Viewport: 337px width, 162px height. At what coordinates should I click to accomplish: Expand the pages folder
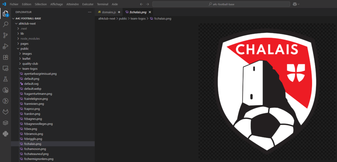click(24, 44)
